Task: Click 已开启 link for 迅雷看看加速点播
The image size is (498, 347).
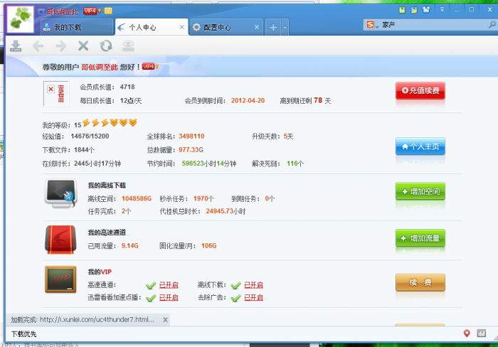Action: [x=169, y=297]
